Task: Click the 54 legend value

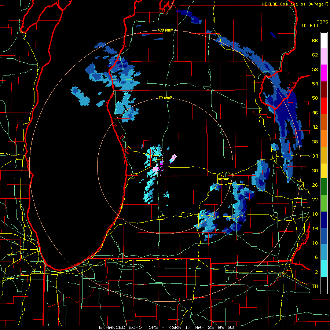Action: pos(315,84)
